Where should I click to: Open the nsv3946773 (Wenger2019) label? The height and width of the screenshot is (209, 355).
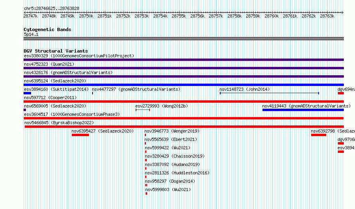[x=172, y=131]
